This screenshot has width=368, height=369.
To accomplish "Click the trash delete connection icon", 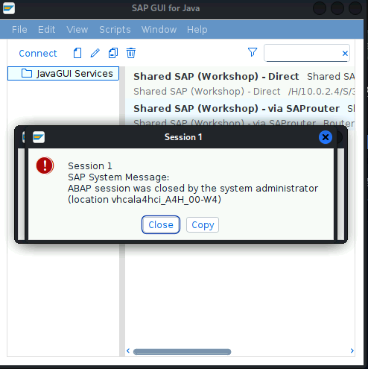I will click(x=131, y=53).
